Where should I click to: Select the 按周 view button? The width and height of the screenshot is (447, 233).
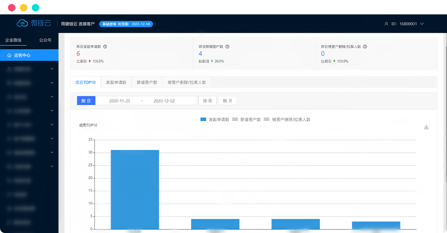(207, 101)
